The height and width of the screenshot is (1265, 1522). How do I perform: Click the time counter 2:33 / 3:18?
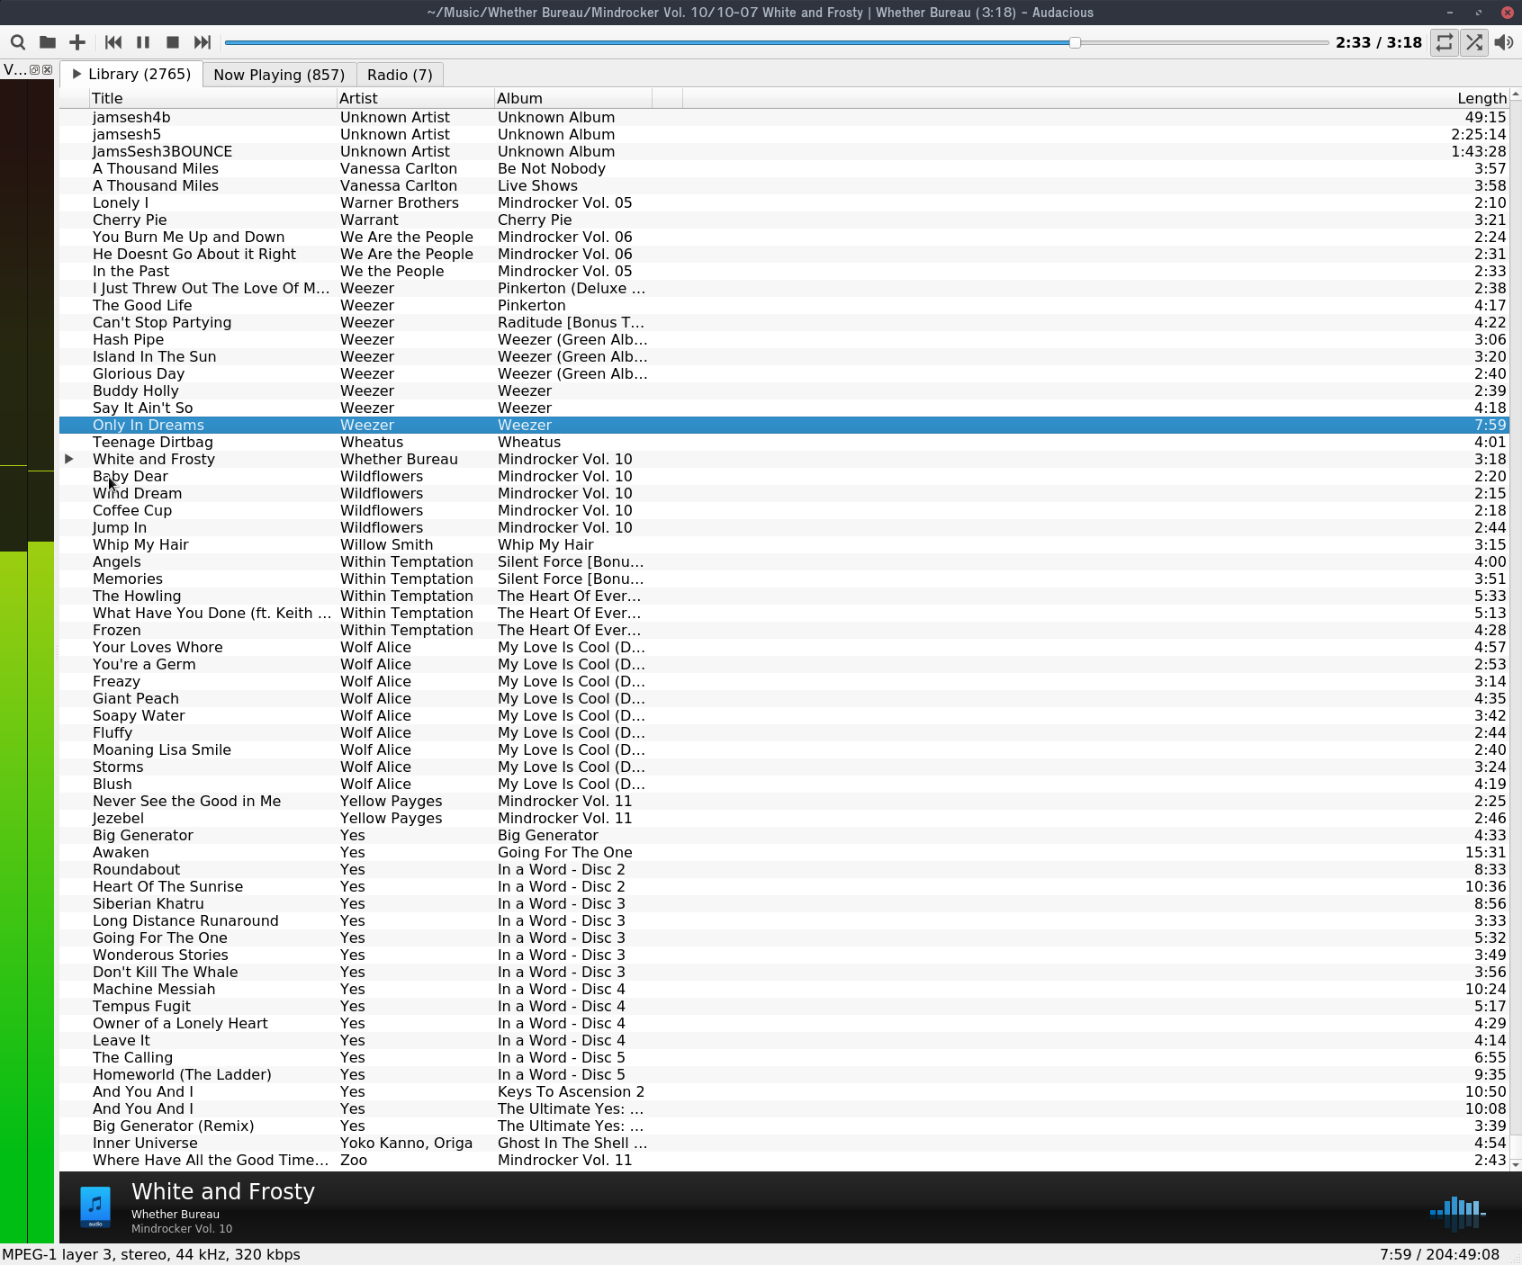point(1379,42)
